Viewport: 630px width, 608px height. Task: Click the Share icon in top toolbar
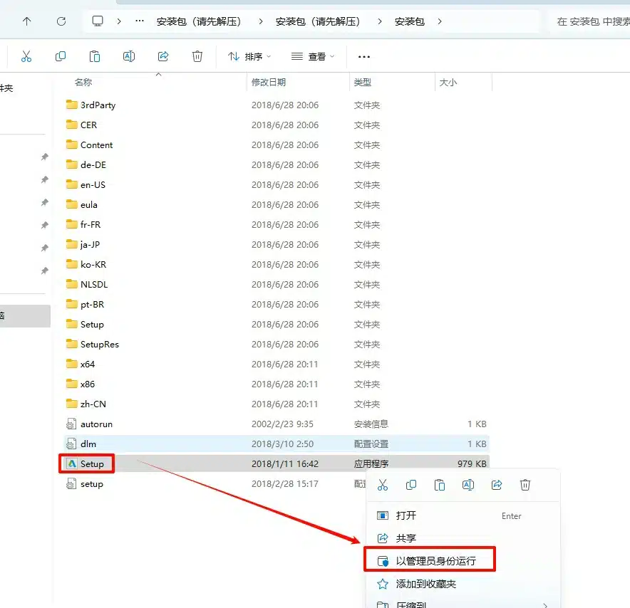pos(163,56)
